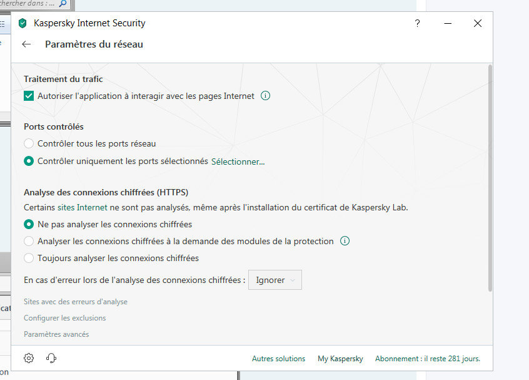This screenshot has width=529, height=380.
Task: Click the Sélectionner... link
Action: (238, 162)
